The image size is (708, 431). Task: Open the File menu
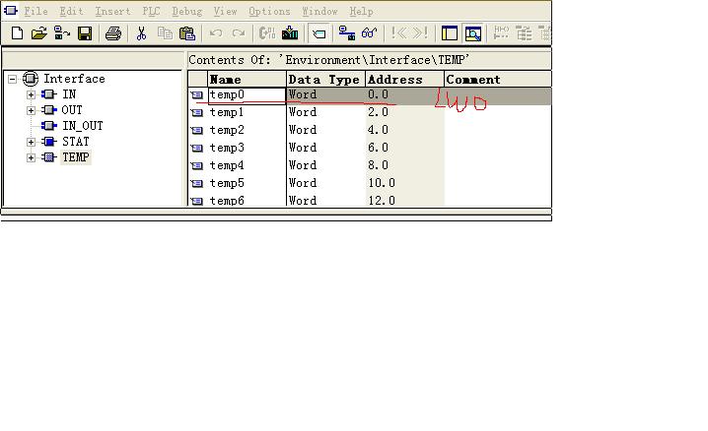point(35,11)
